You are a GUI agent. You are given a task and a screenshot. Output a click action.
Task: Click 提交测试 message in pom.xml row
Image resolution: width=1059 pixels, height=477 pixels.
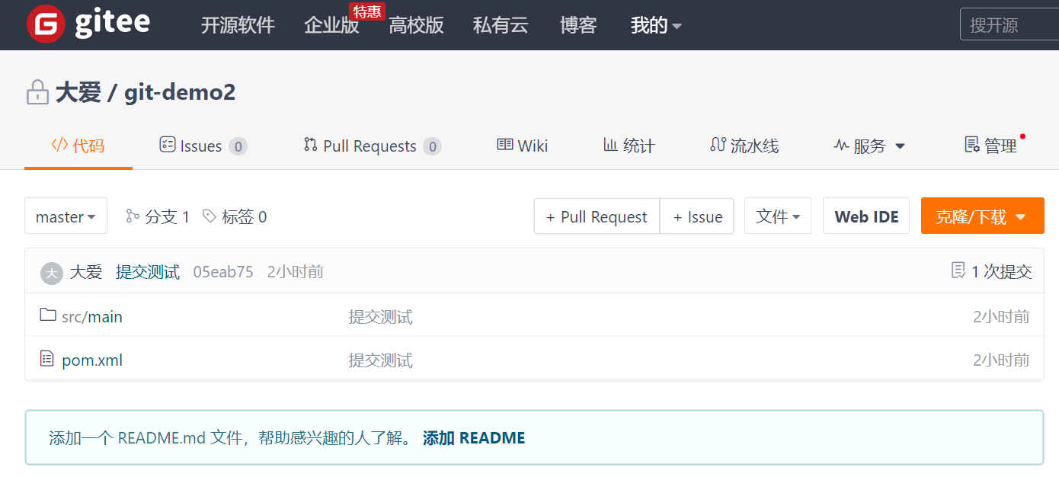(x=380, y=360)
